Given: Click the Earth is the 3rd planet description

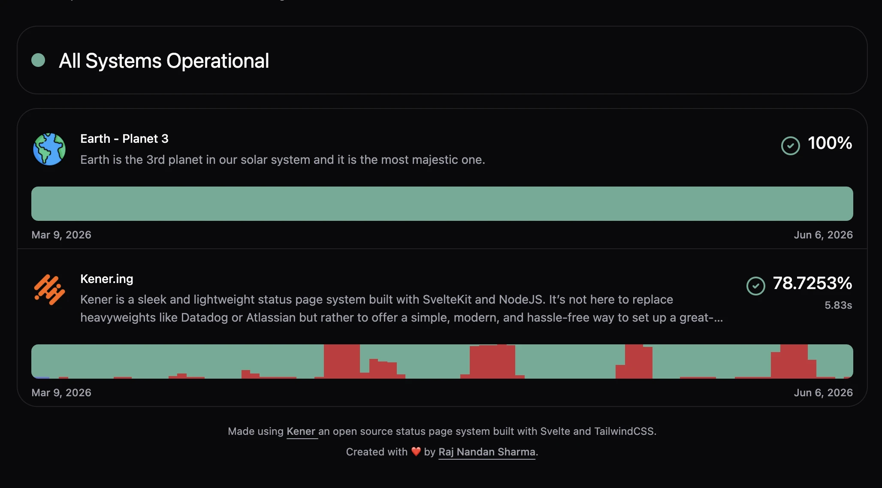Looking at the screenshot, I should coord(283,160).
